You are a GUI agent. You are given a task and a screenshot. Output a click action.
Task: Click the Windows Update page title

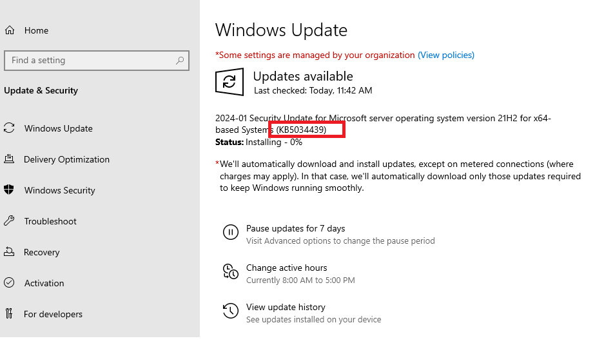pos(281,30)
